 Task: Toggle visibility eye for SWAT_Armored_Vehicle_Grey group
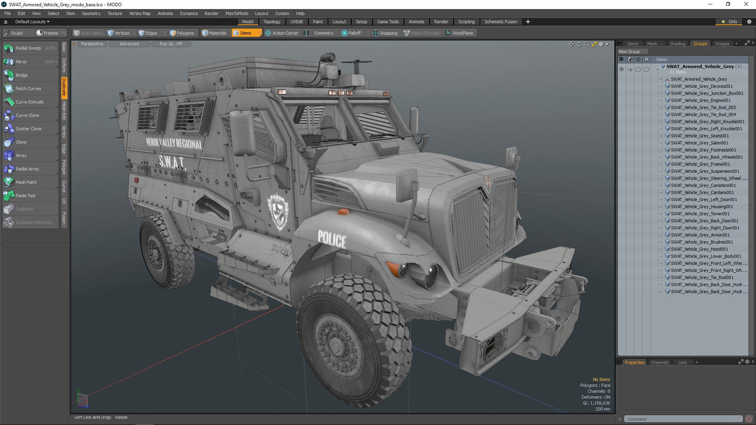(621, 69)
